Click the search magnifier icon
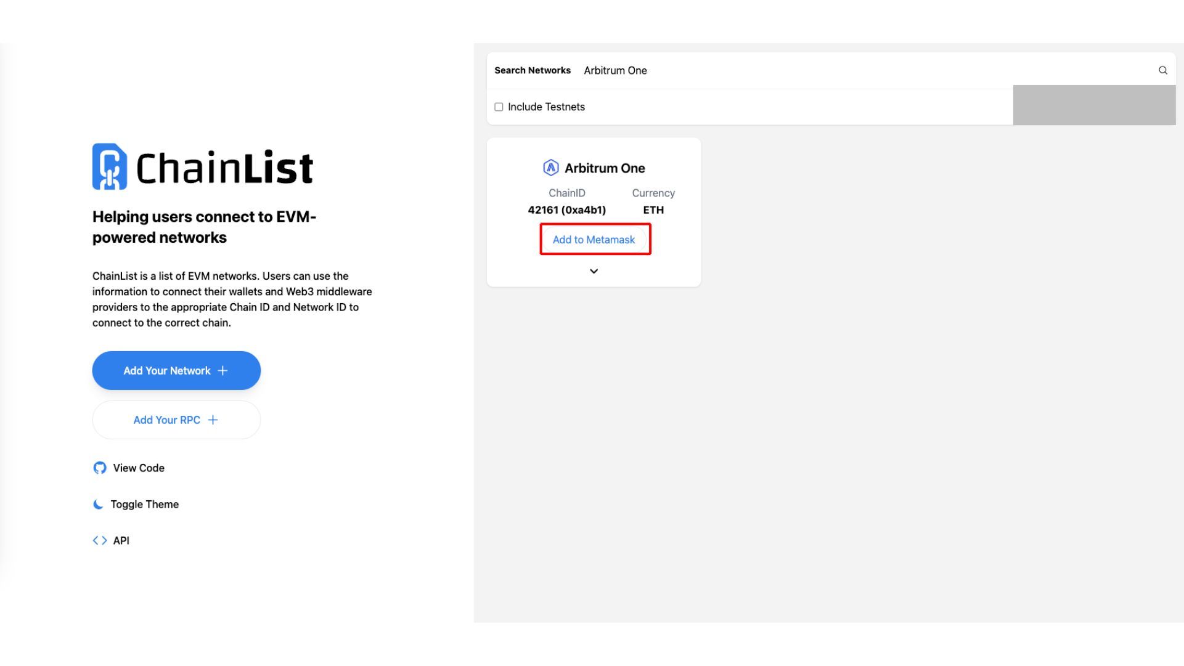The image size is (1184, 666). point(1162,70)
